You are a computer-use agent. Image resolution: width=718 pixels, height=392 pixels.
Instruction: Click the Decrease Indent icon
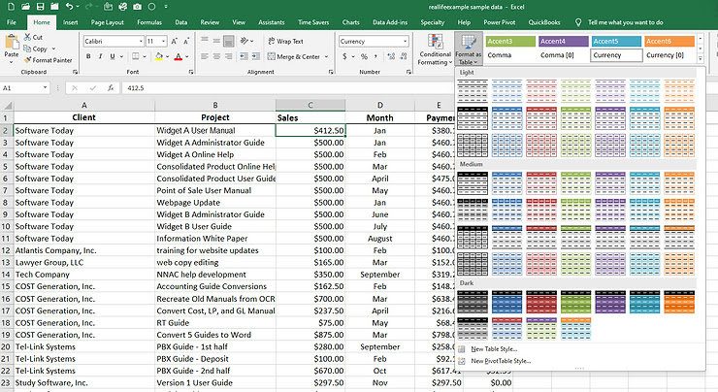[245, 56]
